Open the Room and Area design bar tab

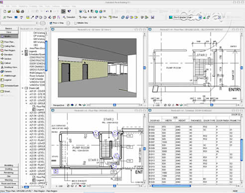9,184
